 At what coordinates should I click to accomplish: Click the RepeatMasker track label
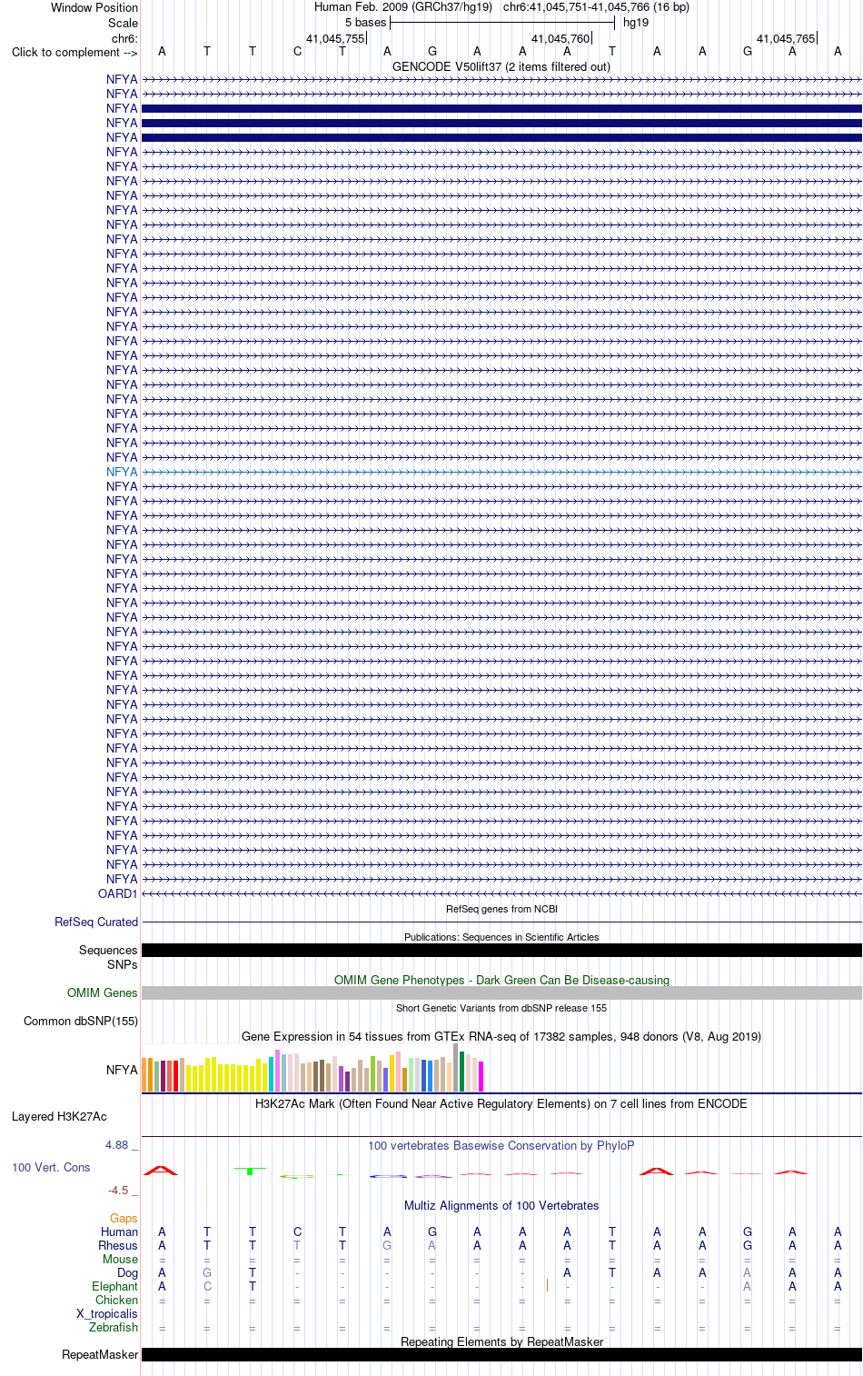tap(100, 1354)
